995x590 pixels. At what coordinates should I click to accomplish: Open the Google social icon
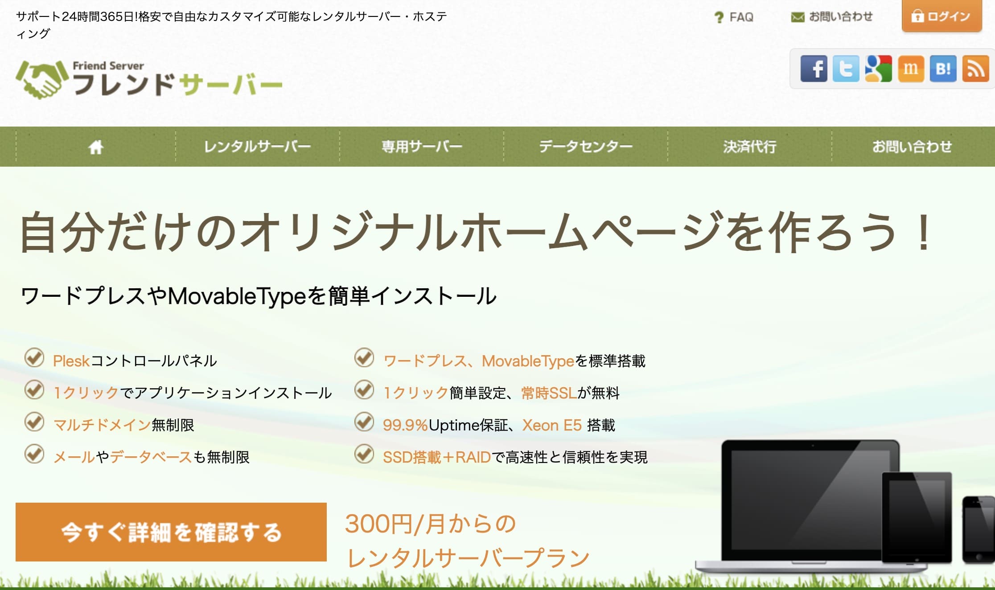point(878,69)
